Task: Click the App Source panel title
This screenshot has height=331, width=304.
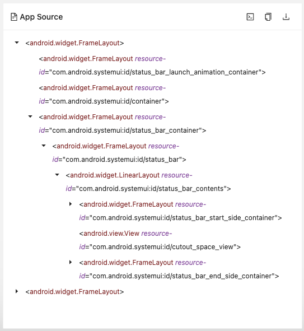Action: click(x=41, y=17)
